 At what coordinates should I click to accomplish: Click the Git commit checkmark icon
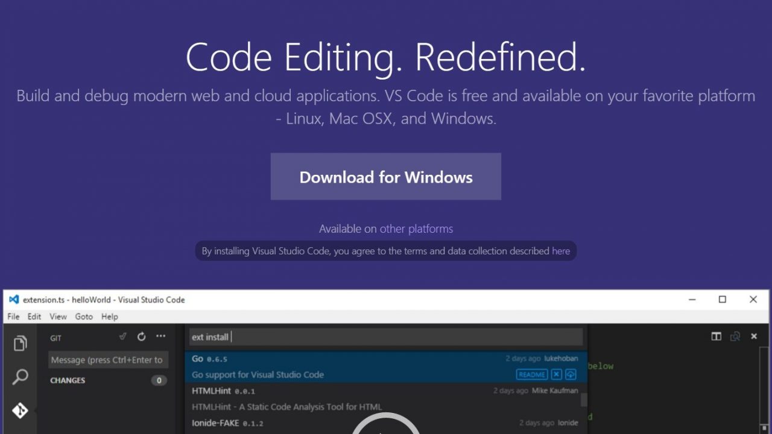click(123, 336)
